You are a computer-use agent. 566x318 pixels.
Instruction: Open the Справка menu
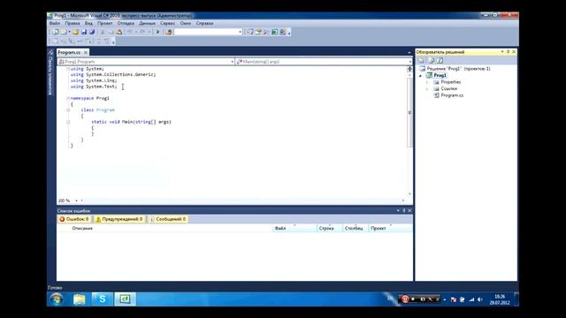coord(204,23)
